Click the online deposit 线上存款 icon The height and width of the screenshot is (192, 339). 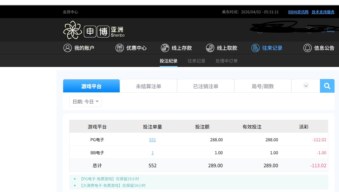[x=165, y=48]
